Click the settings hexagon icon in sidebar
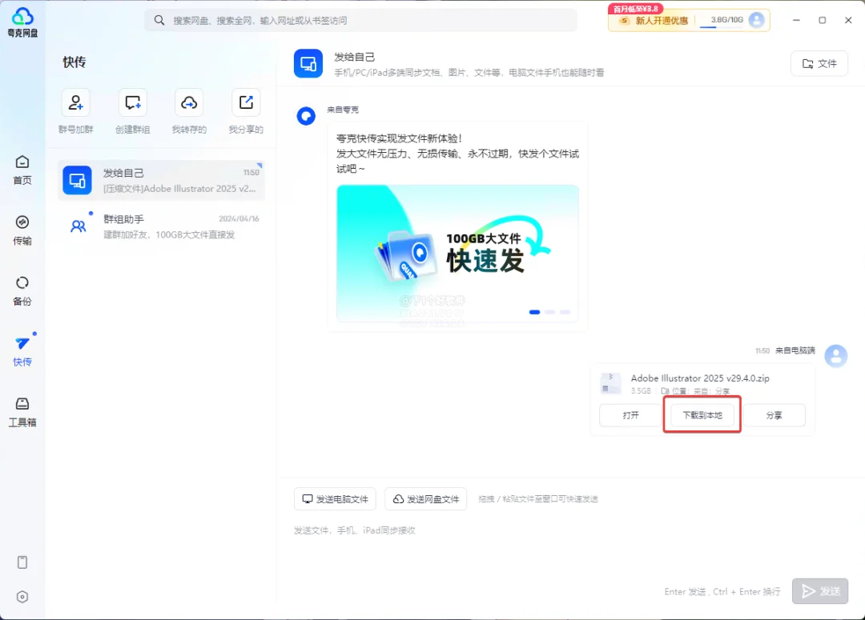Screen dimensions: 865x620 [x=22, y=597]
